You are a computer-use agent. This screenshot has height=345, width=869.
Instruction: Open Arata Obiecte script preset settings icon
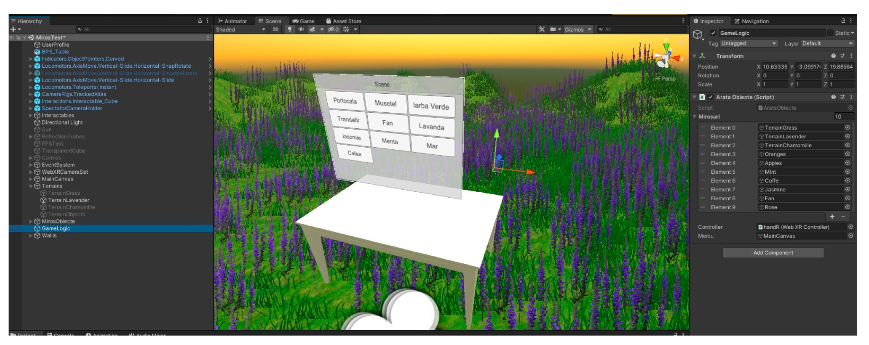coord(842,97)
